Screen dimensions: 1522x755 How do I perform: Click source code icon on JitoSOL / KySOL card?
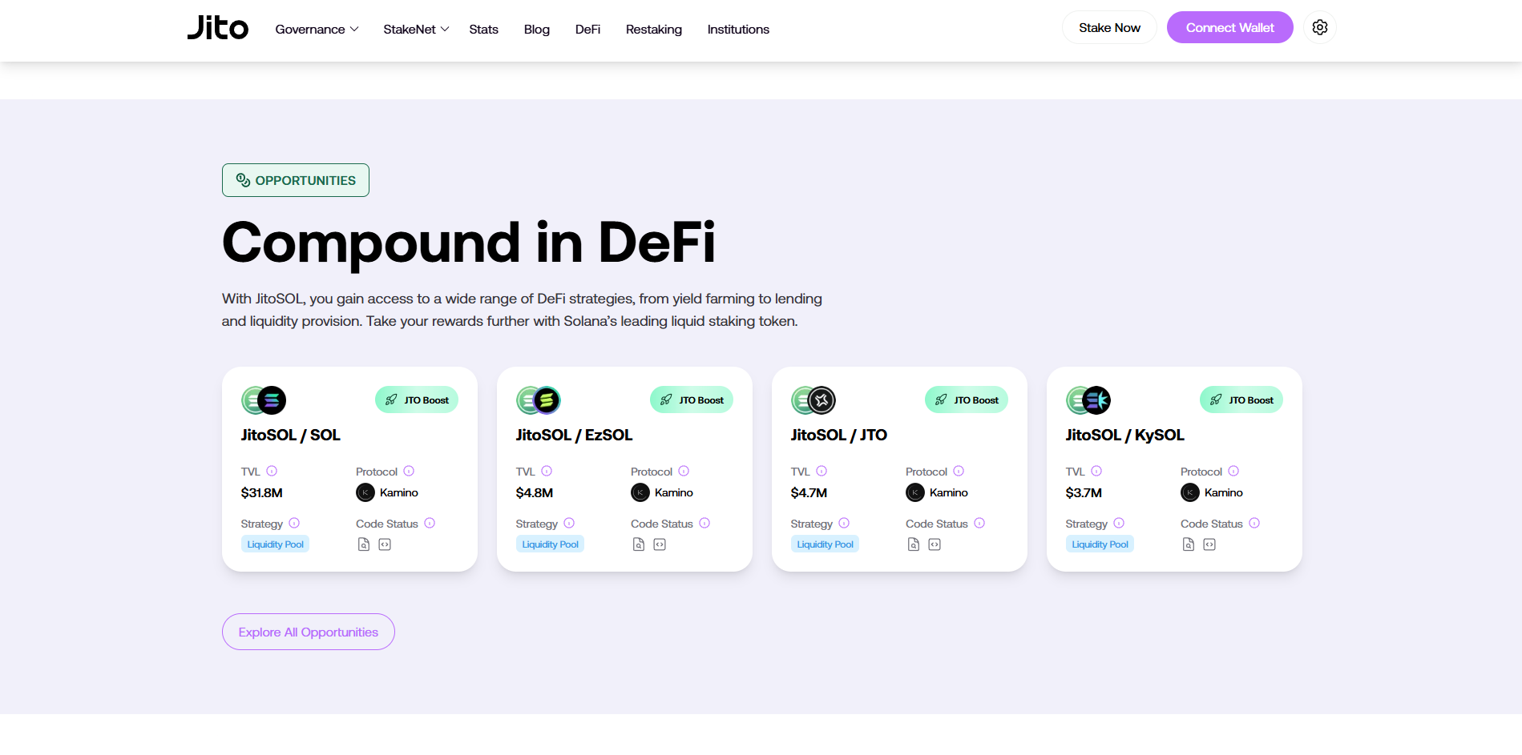[x=1209, y=544]
